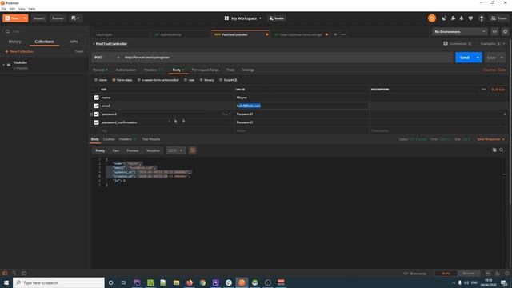Open Bootcamp in the status bar
The width and height of the screenshot is (512, 288).
coord(414,274)
